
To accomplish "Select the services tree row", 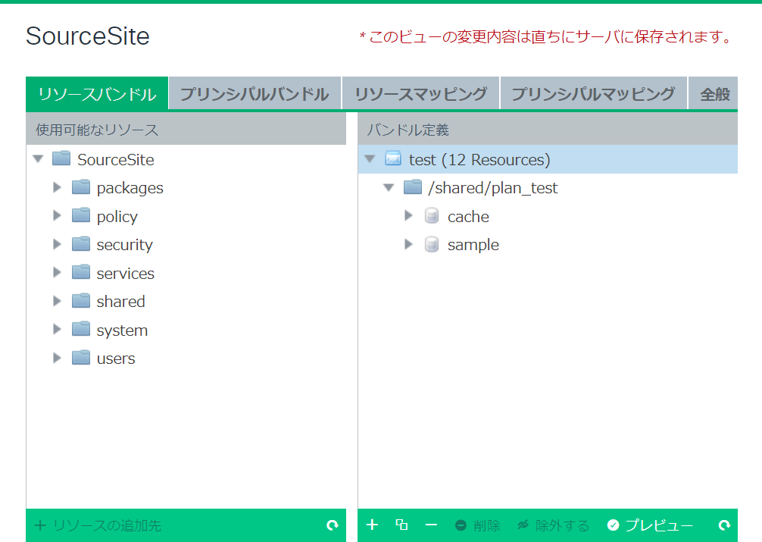I will coord(186,273).
